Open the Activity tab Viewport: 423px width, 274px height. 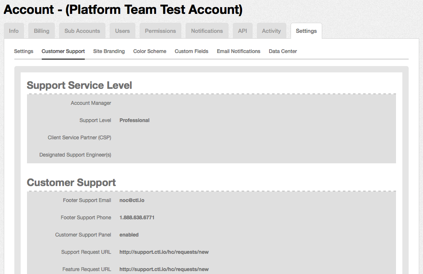[x=271, y=30]
